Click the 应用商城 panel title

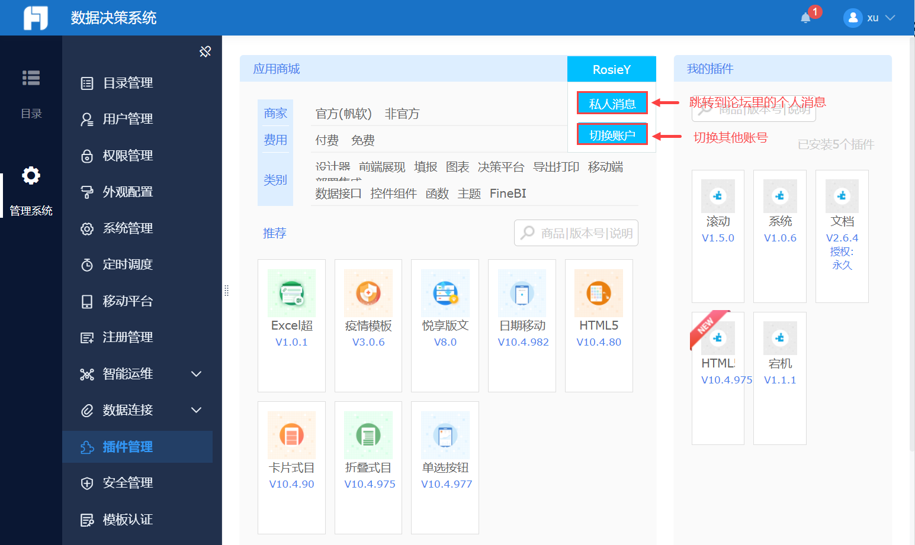(277, 69)
